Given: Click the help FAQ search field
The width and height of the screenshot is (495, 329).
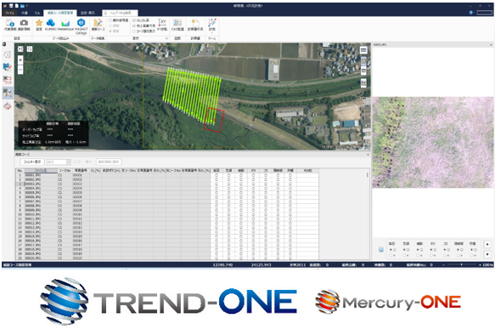Looking at the screenshot, I should 120,13.
